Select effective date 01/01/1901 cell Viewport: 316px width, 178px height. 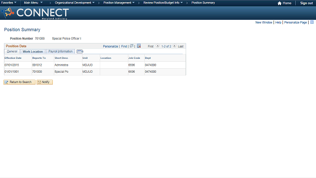pos(12,72)
